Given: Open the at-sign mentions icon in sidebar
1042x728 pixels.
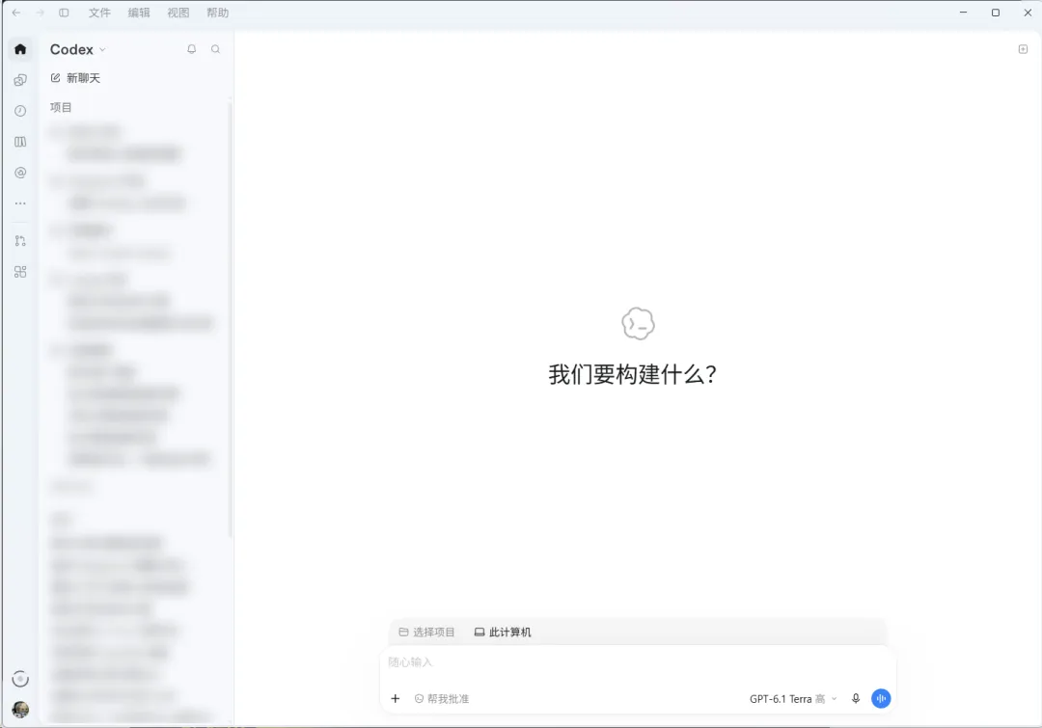Looking at the screenshot, I should (20, 173).
